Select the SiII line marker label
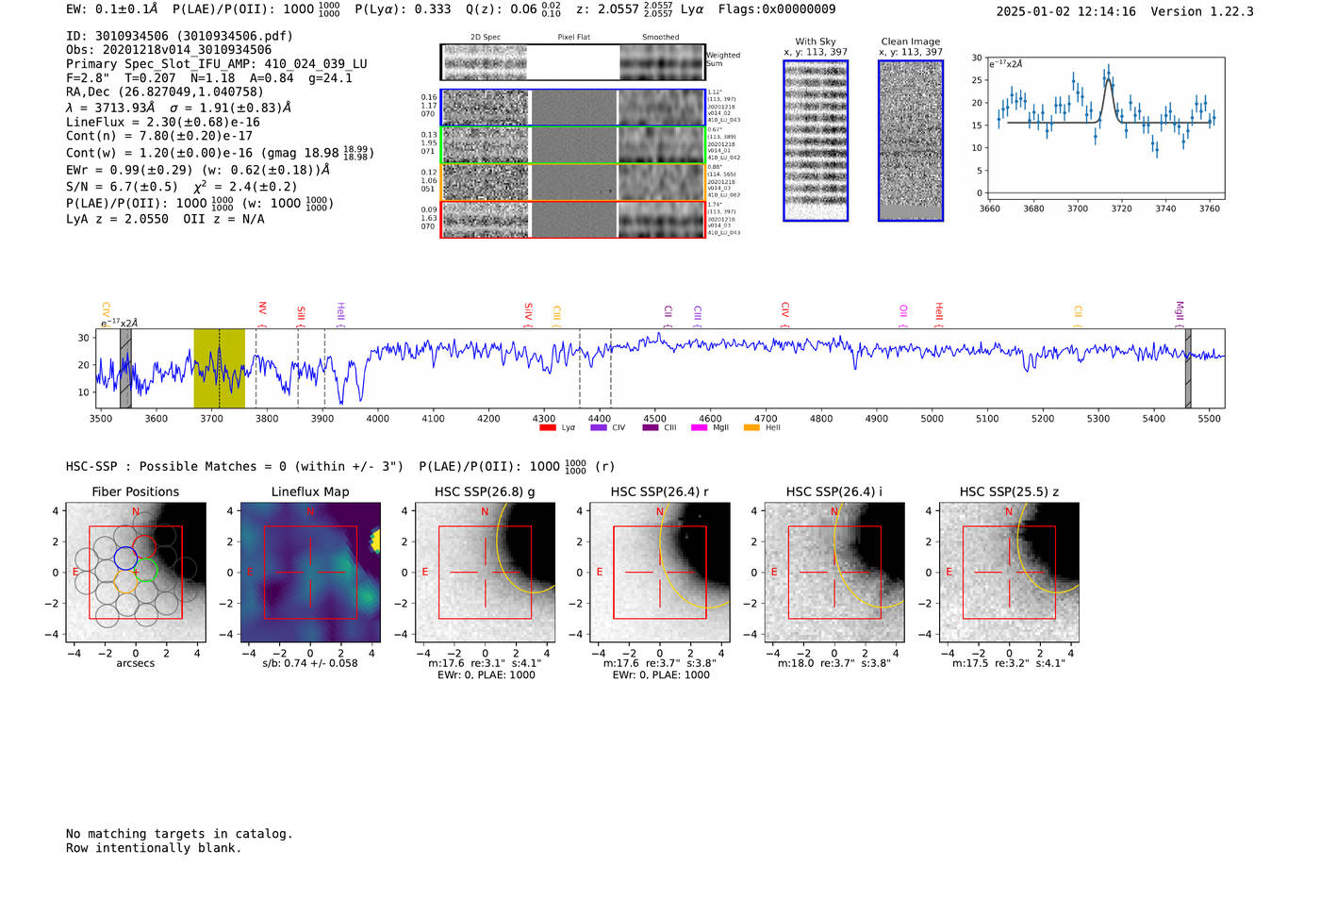The image size is (1320, 899). pyautogui.click(x=301, y=313)
